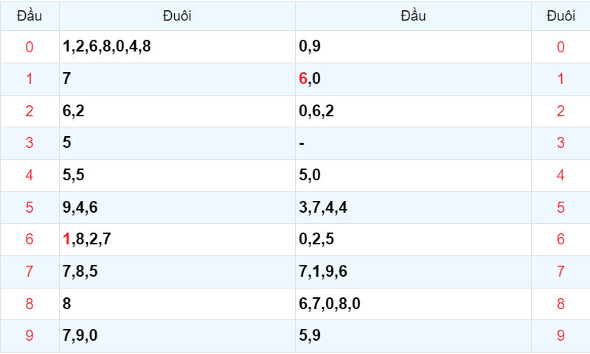This screenshot has height=354, width=590.
Task: Click the cell reading 9,4,6
Action: [x=177, y=208]
